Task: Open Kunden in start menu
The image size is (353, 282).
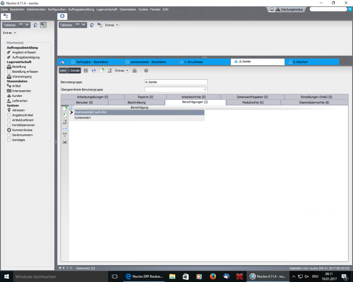Action: pos(17,96)
